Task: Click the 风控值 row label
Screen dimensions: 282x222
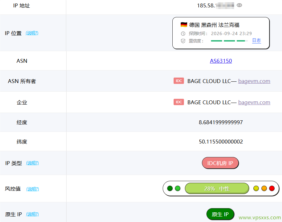Action: [x=13, y=189]
